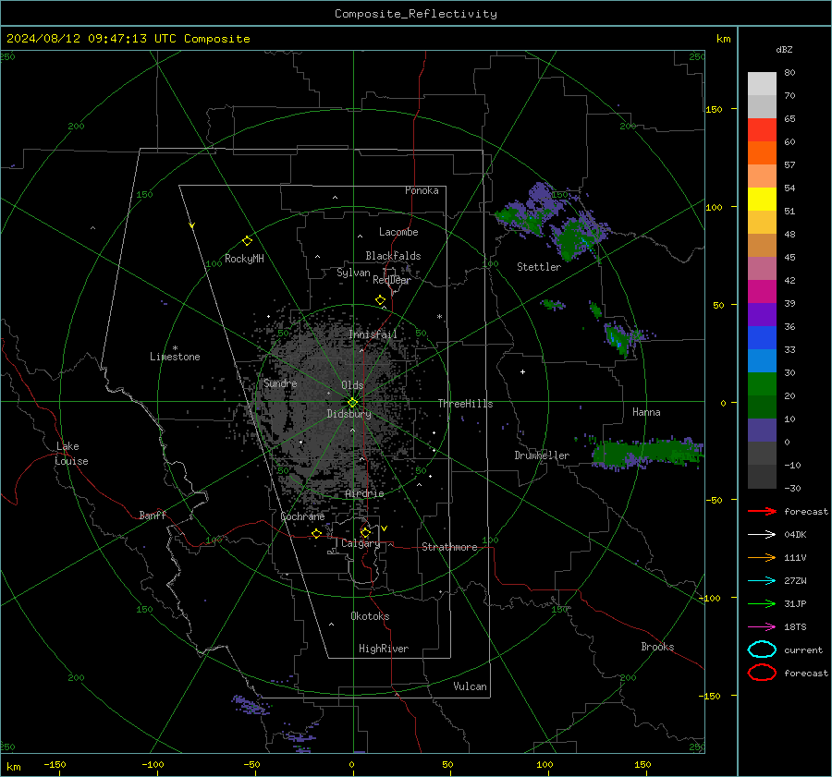
Task: Click the white 04DK arrow legend icon
Action: click(762, 535)
